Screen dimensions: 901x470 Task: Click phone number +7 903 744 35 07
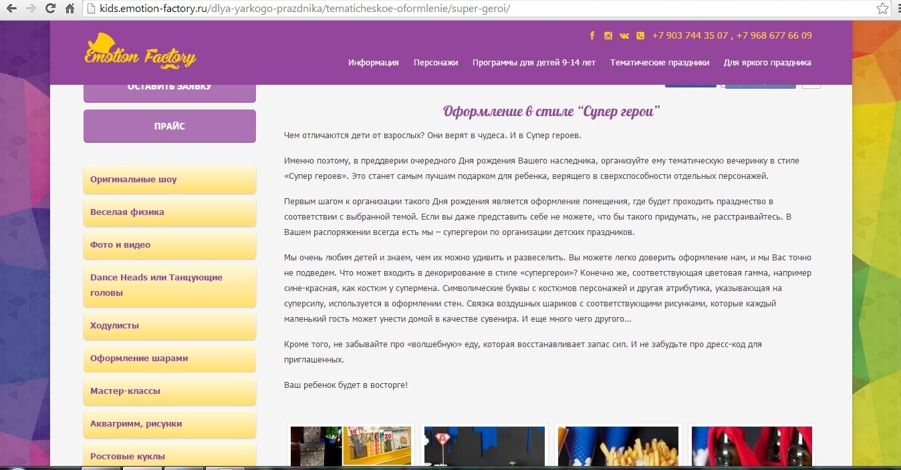click(690, 36)
